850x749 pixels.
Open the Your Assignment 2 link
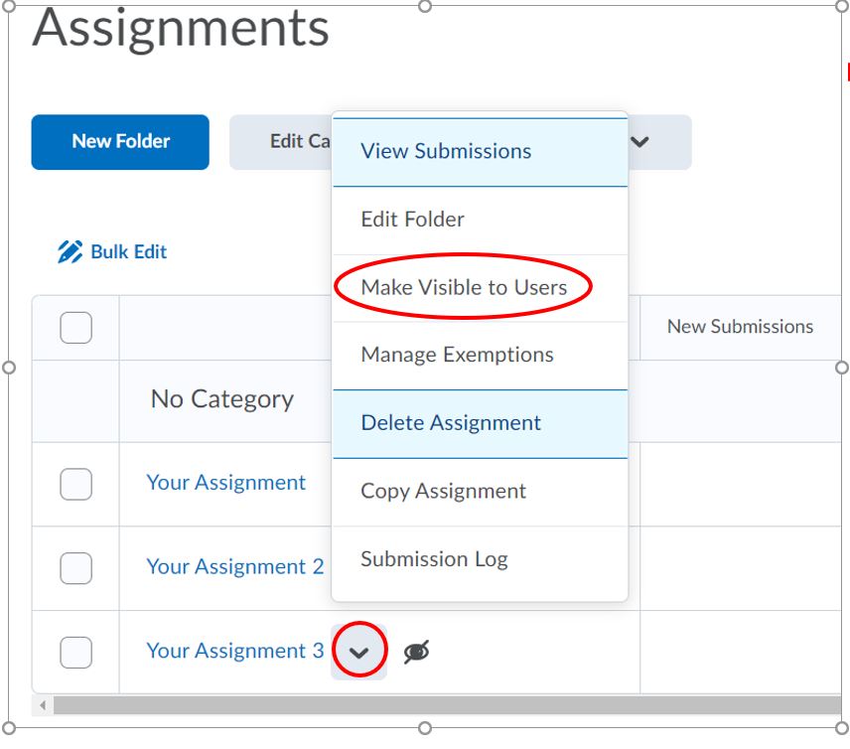234,567
